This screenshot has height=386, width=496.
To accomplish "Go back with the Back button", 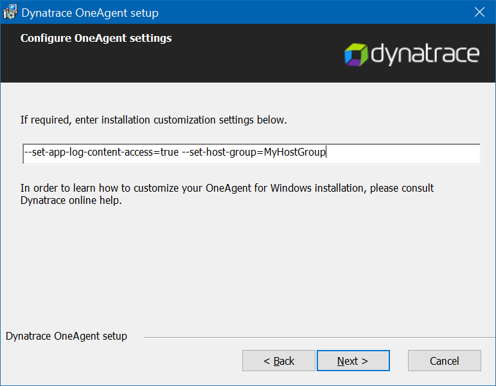I will click(279, 361).
